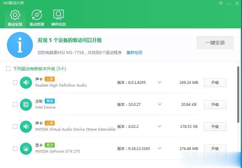The image size is (242, 168).
Task: Tick the Intel Device checkbox
Action: (x=15, y=105)
